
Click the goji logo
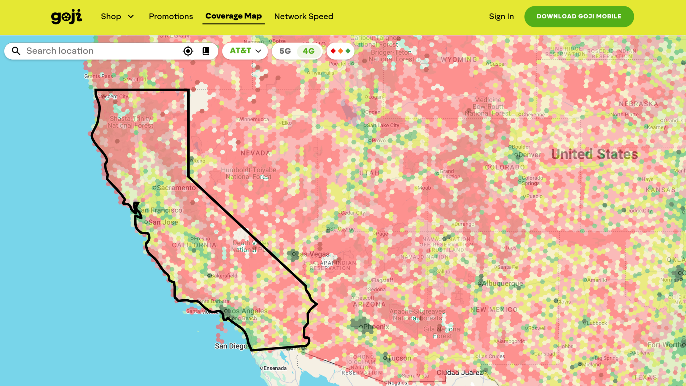(67, 16)
